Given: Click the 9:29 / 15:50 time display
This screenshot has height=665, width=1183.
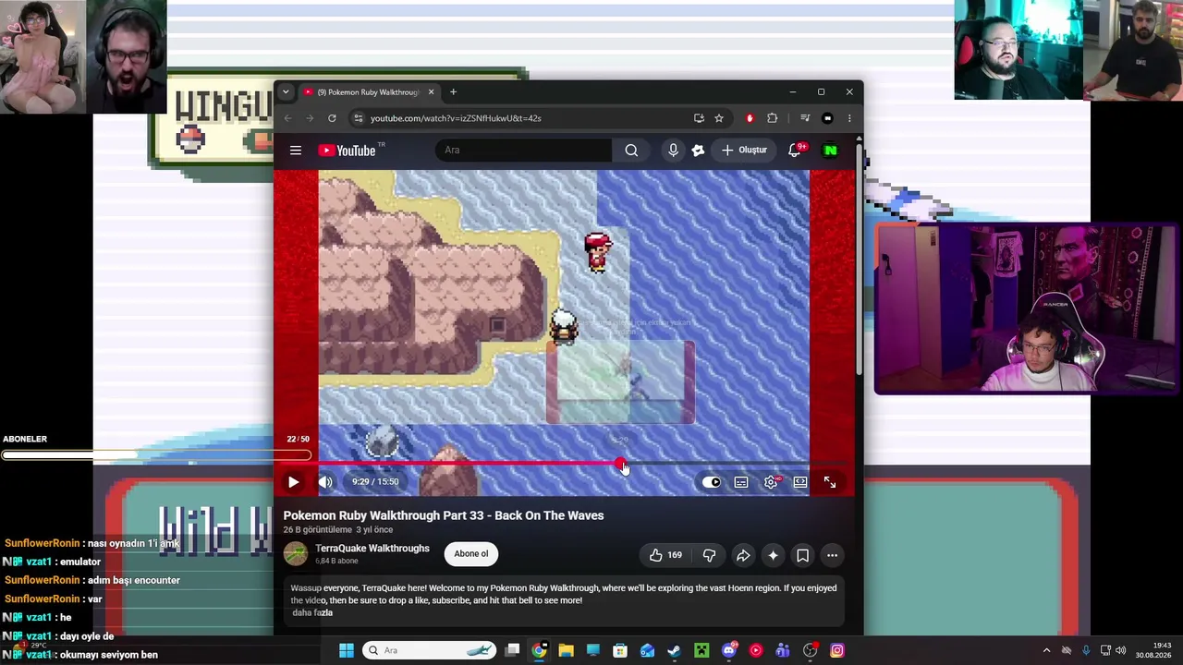Looking at the screenshot, I should (x=375, y=482).
